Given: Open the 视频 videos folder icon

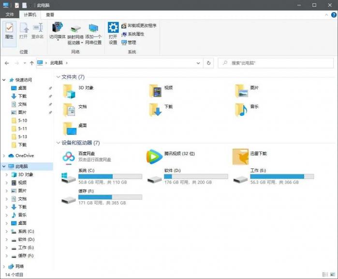Looking at the screenshot, I should [155, 91].
